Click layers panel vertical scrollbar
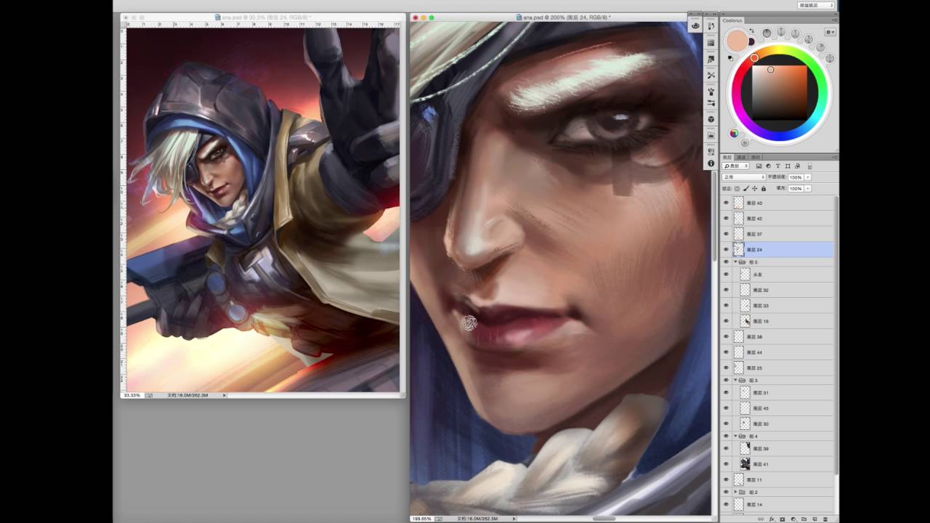930x523 pixels. (836, 334)
